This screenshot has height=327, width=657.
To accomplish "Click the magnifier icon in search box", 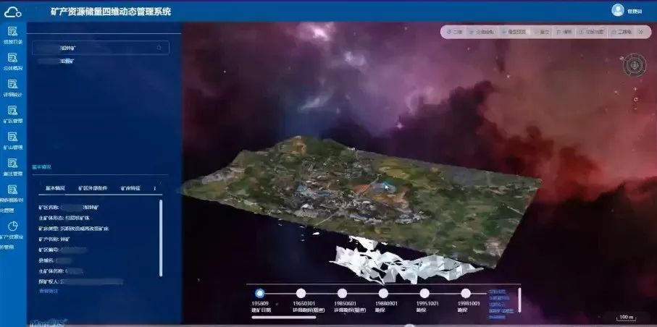I will [159, 48].
